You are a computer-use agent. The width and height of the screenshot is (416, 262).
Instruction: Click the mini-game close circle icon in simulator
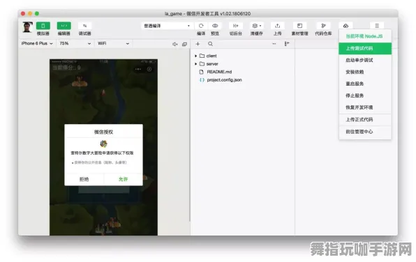[149, 69]
